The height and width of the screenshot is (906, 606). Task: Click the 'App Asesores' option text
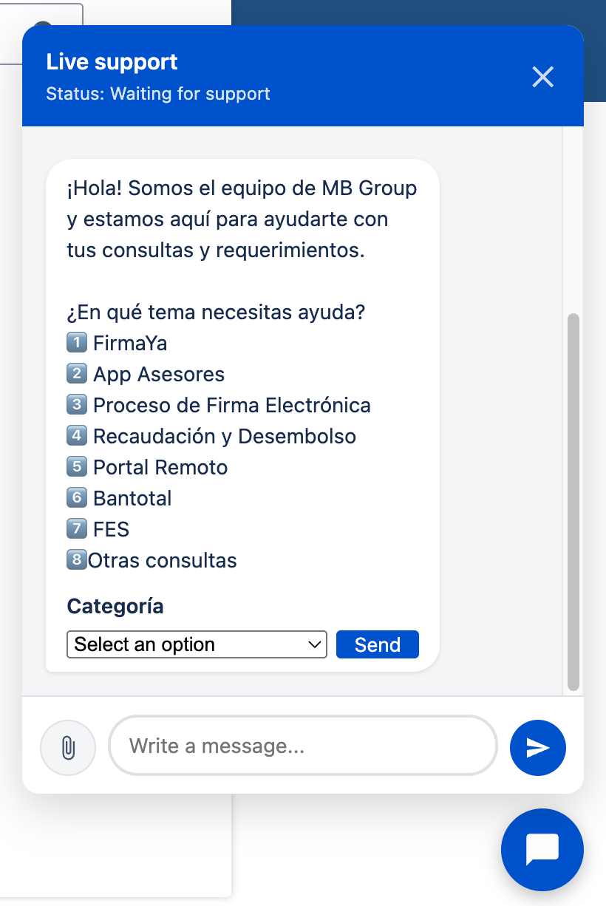159,375
